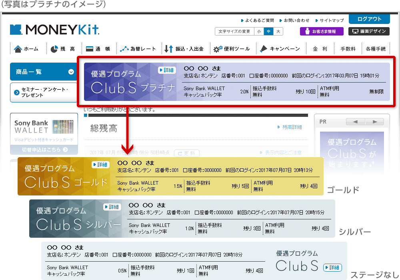The width and height of the screenshot is (400, 280).
Task: Open the 通帳 passbook icon
Action: 90,49
